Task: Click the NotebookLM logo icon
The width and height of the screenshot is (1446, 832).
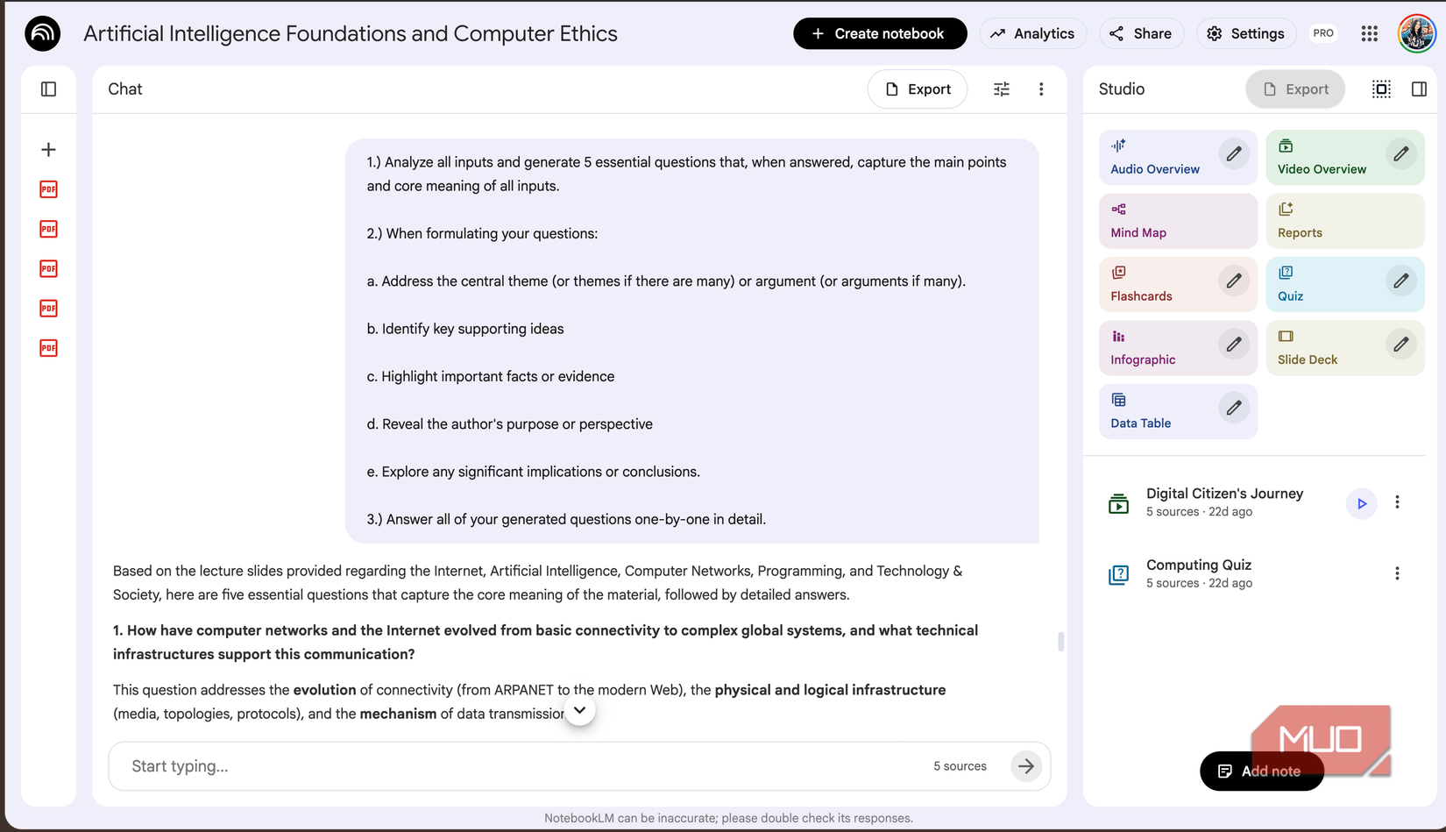Action: pyautogui.click(x=42, y=33)
